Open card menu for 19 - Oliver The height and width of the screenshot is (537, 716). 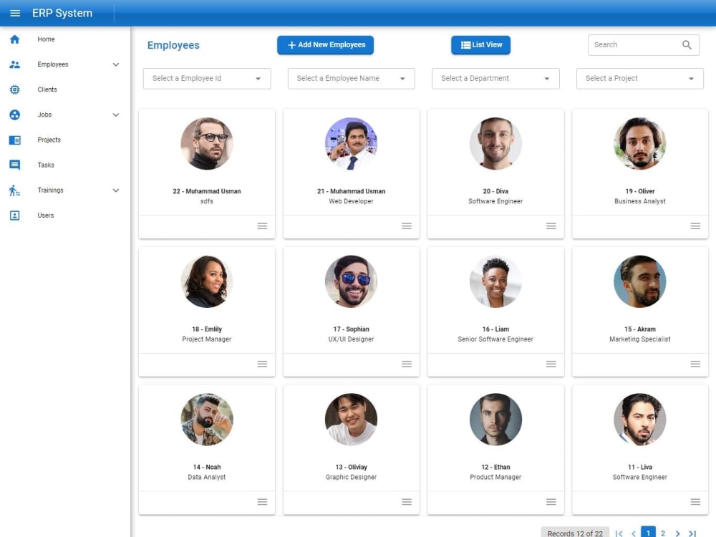[695, 226]
